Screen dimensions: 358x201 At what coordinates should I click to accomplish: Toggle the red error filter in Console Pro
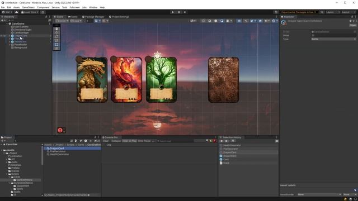pyautogui.click(x=215, y=141)
